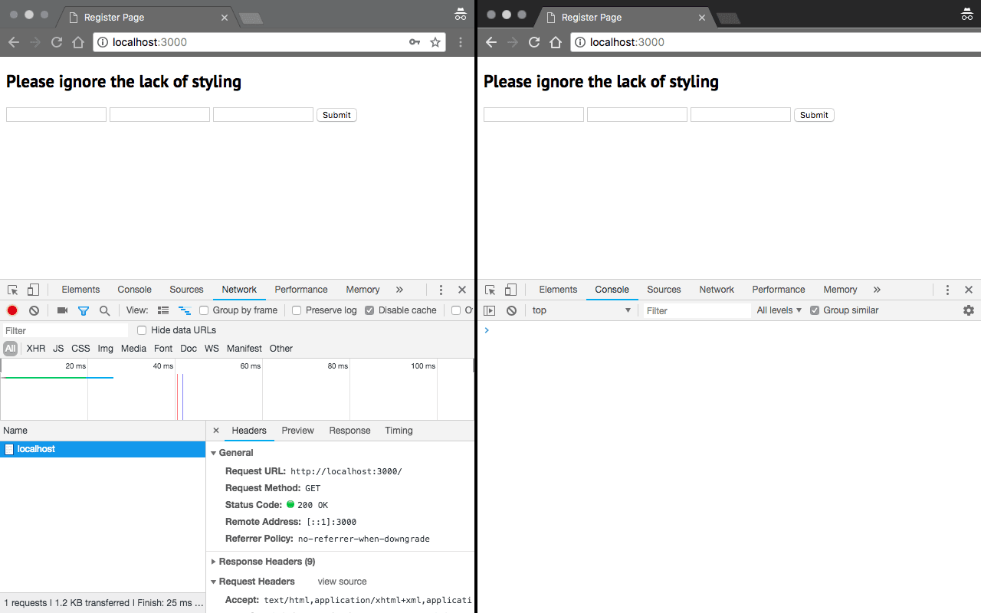The width and height of the screenshot is (981, 613).
Task: Click the capture screenshots camera icon
Action: coord(62,310)
